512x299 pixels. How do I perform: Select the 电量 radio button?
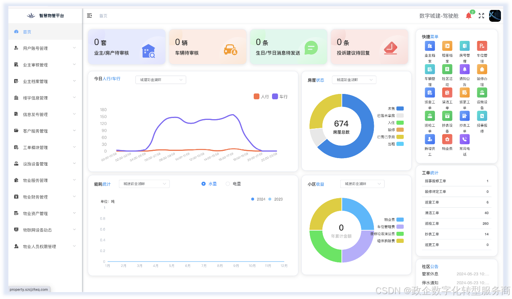228,184
